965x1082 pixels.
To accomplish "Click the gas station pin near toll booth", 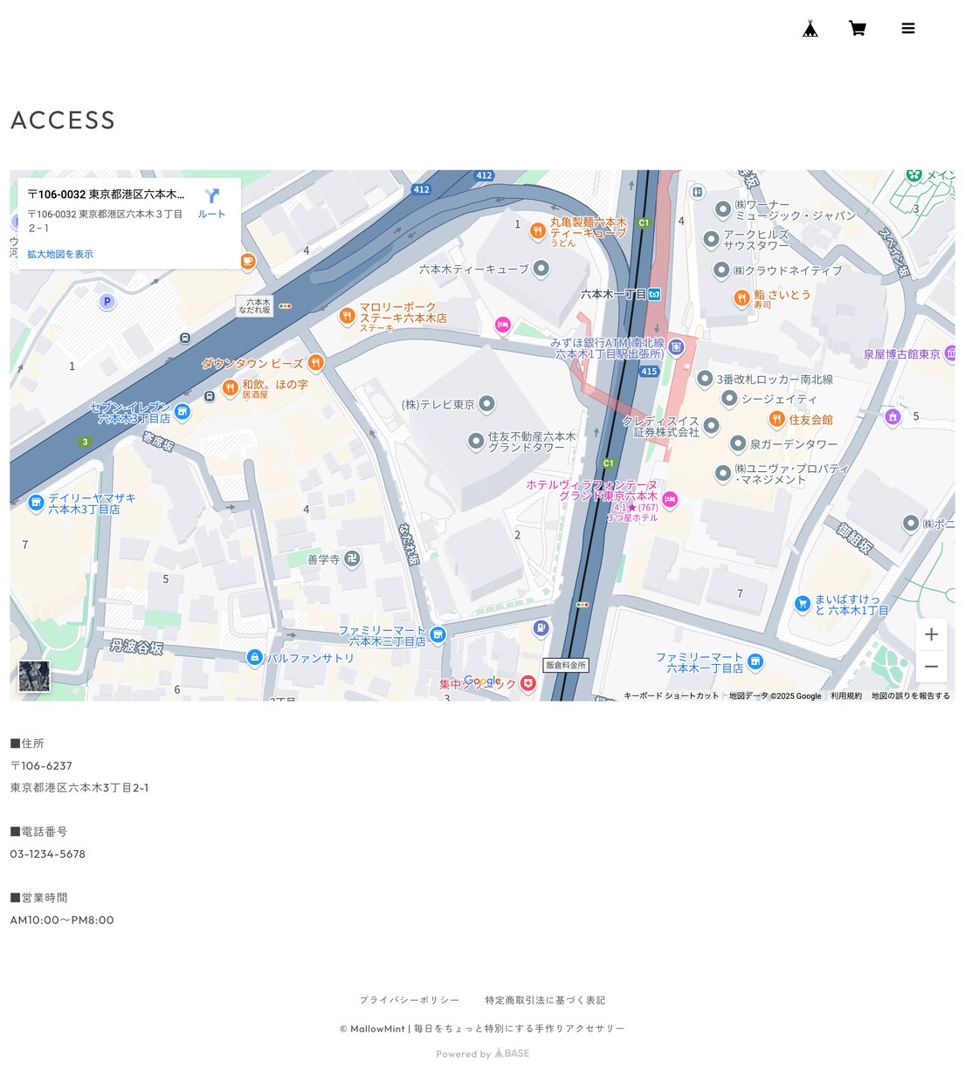I will 541,627.
